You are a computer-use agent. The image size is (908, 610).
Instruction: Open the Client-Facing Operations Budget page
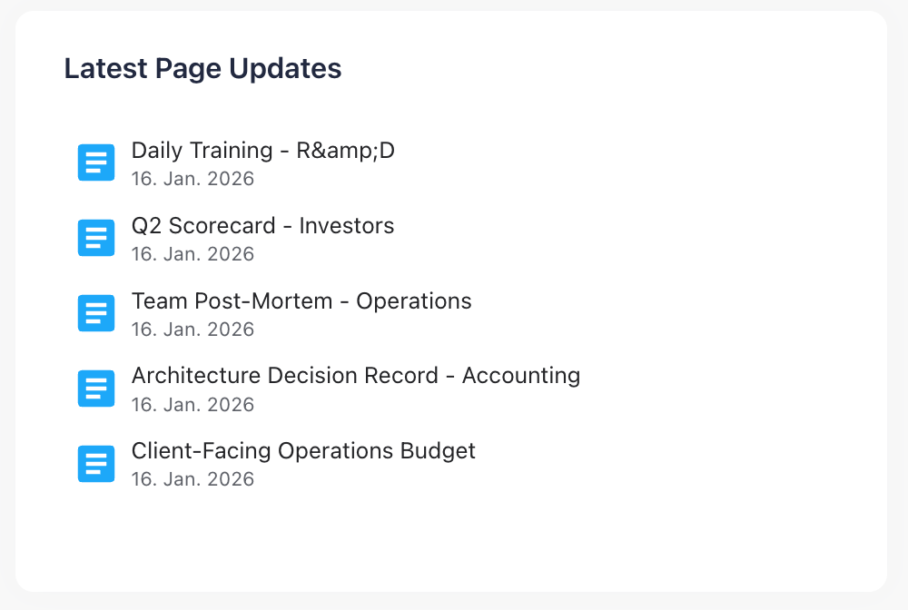303,451
